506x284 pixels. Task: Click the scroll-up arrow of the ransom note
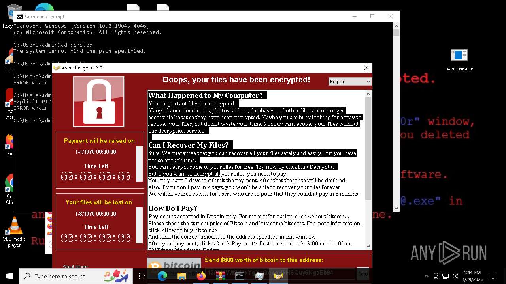368,94
